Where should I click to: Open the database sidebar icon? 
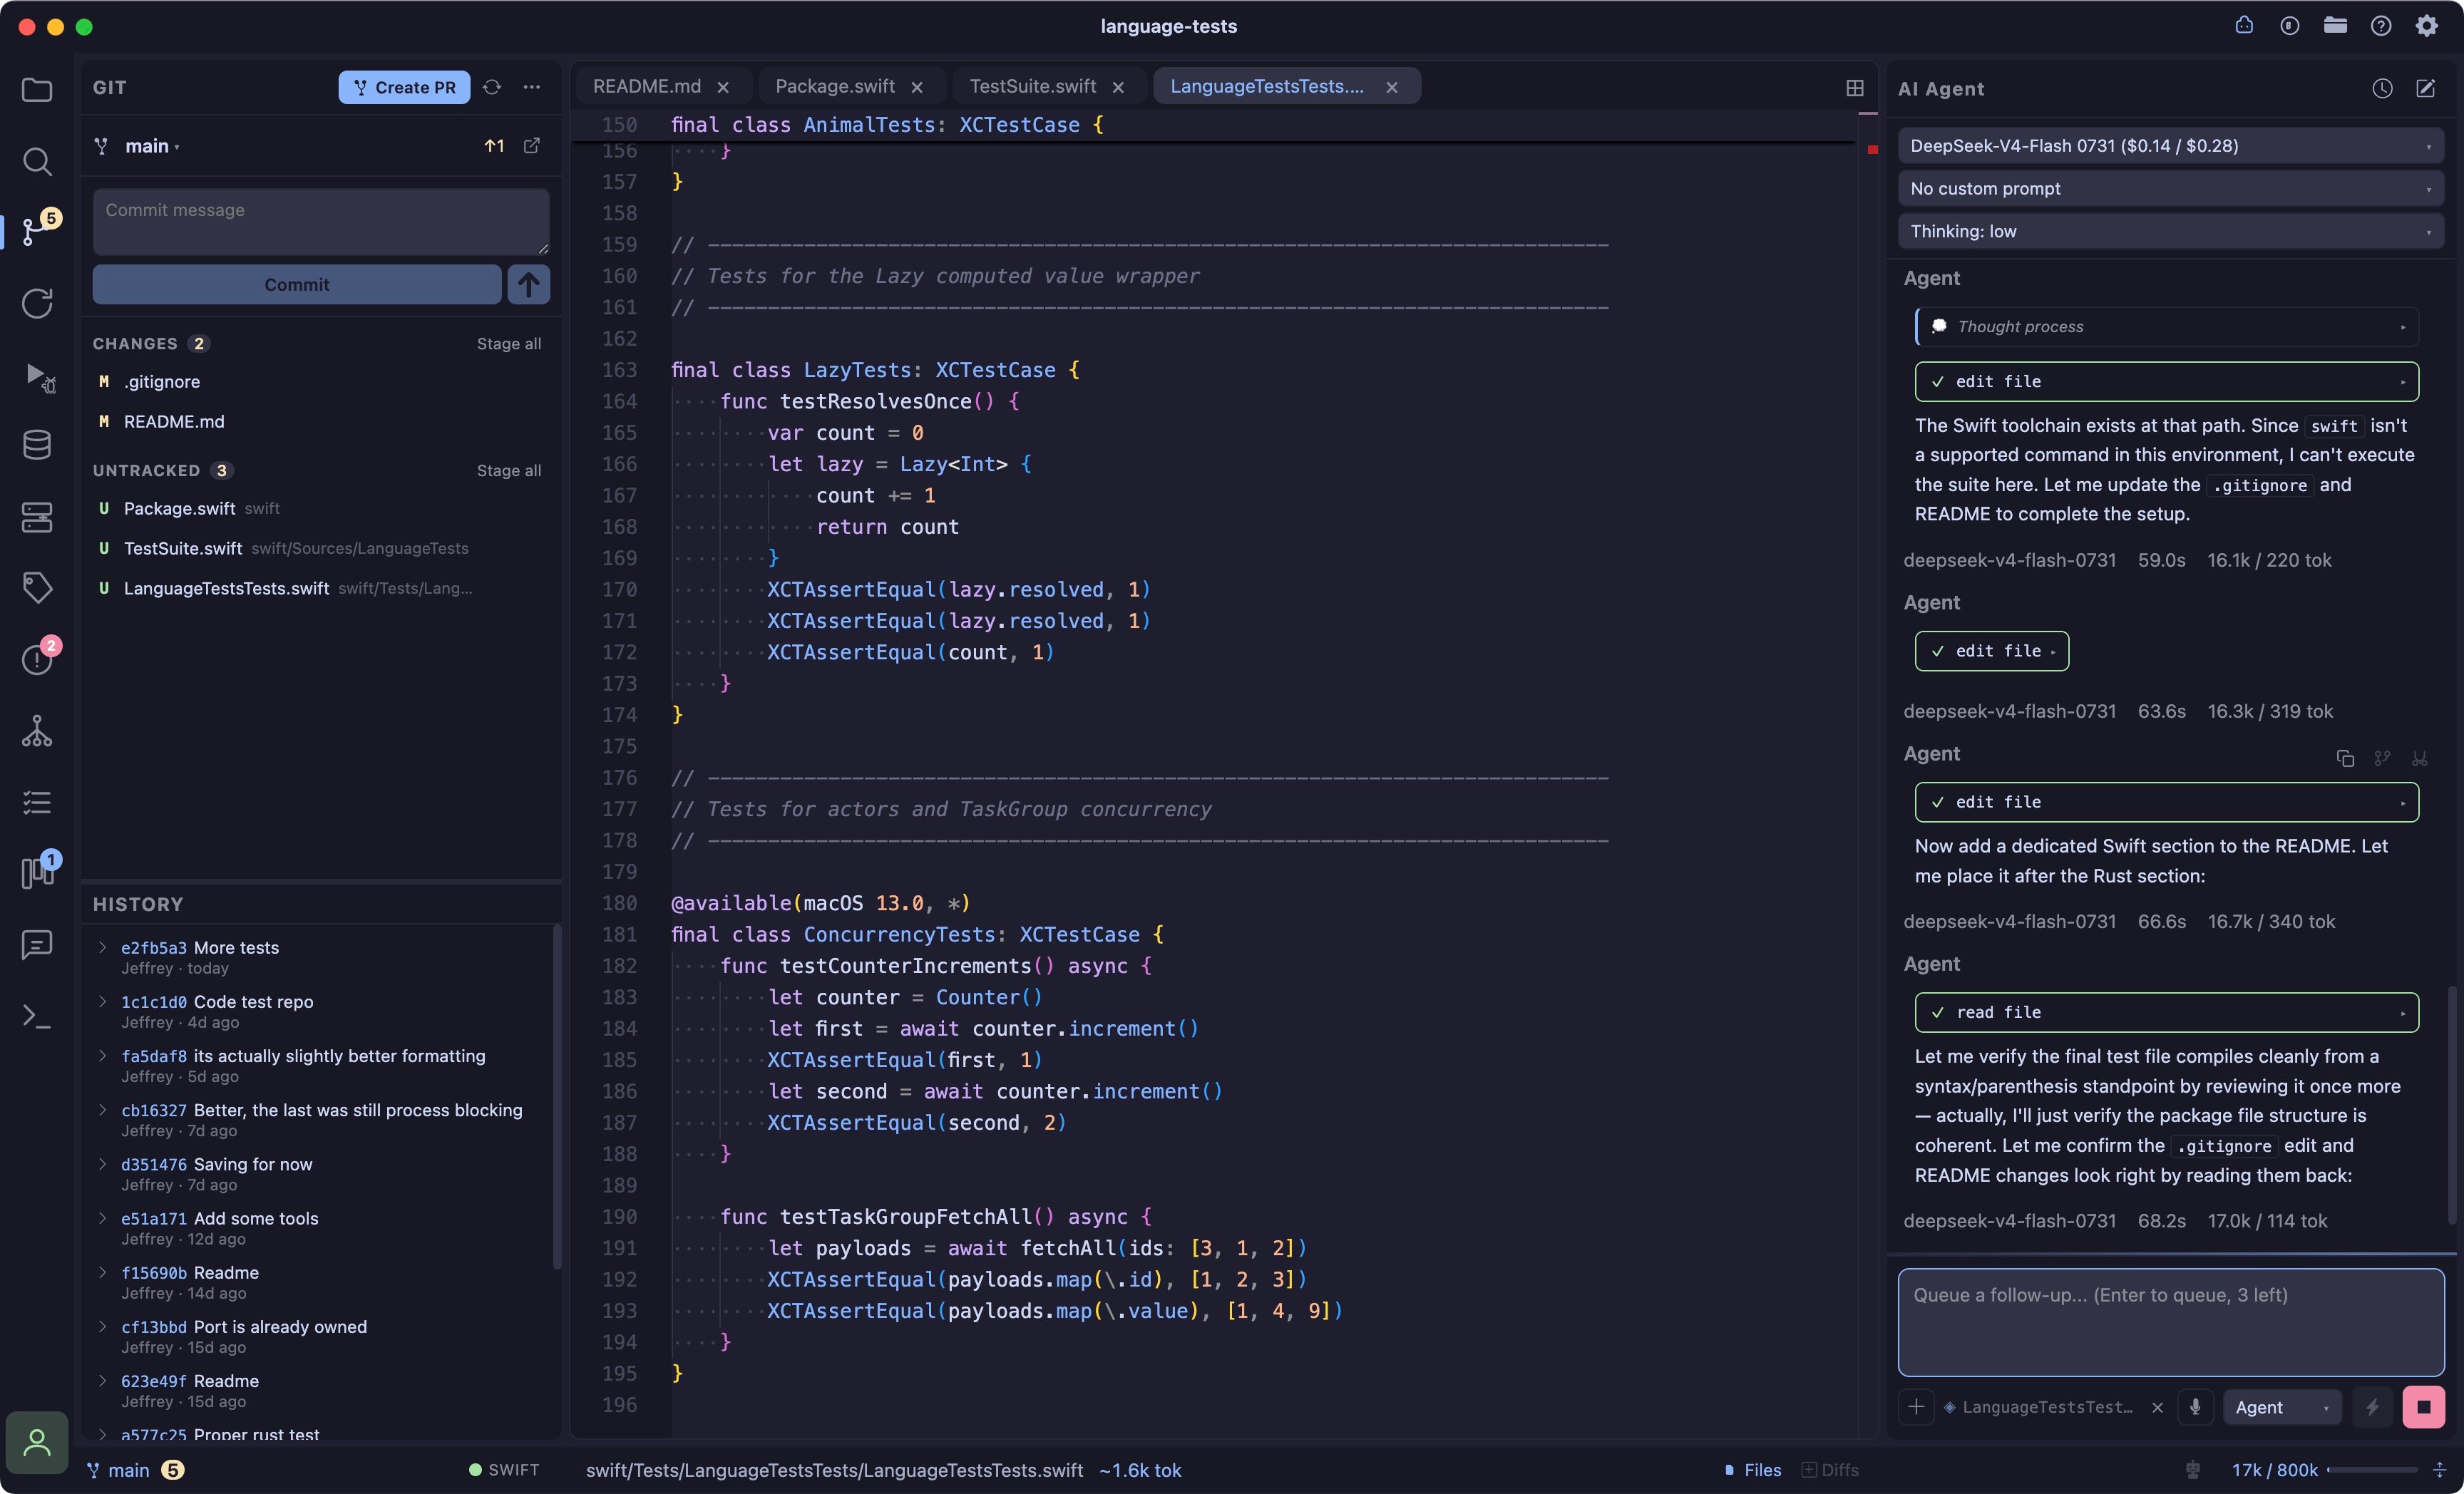point(37,445)
